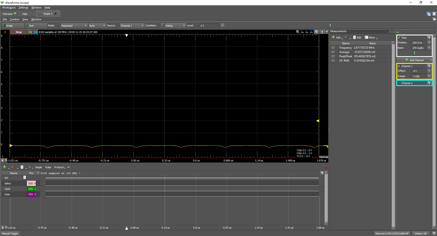Click edit signal icon in logic toolbar
This screenshot has height=236, width=437.
point(22,167)
